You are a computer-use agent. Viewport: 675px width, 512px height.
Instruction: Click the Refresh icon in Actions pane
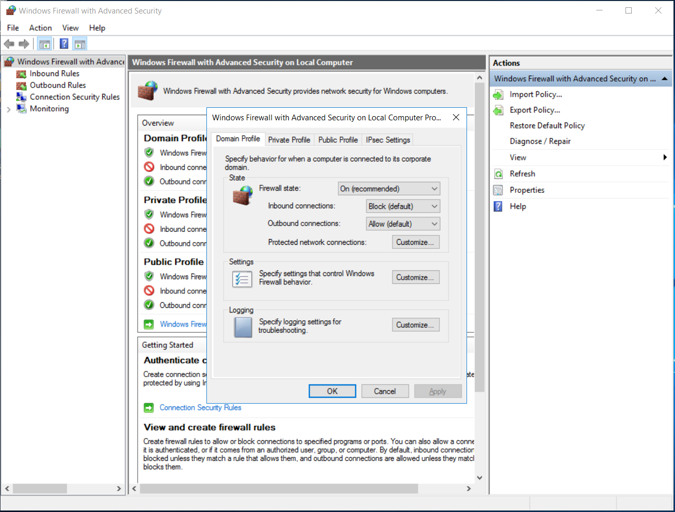pos(499,174)
